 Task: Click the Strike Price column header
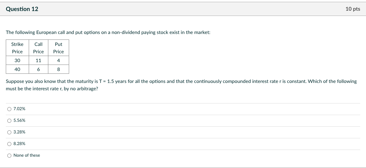tap(17, 48)
